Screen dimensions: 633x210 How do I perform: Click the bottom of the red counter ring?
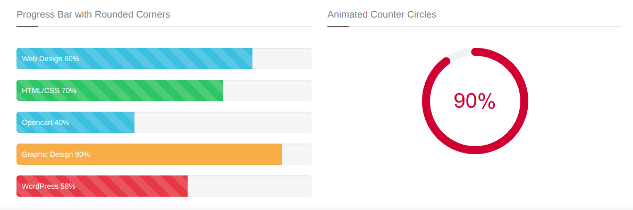pos(475,150)
